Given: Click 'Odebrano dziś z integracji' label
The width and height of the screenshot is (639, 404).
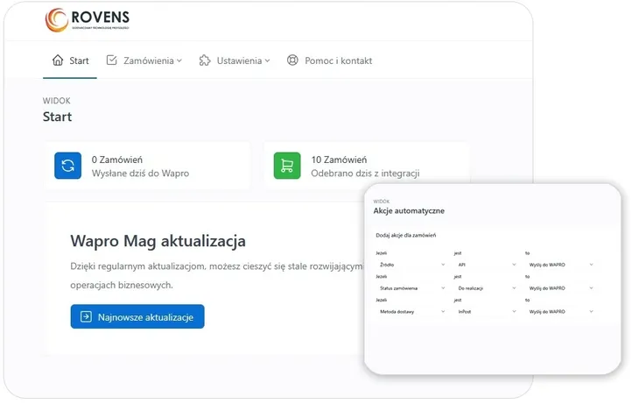Looking at the screenshot, I should (x=365, y=174).
